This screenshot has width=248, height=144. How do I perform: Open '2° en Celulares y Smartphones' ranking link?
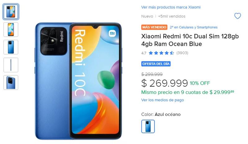(x=193, y=27)
